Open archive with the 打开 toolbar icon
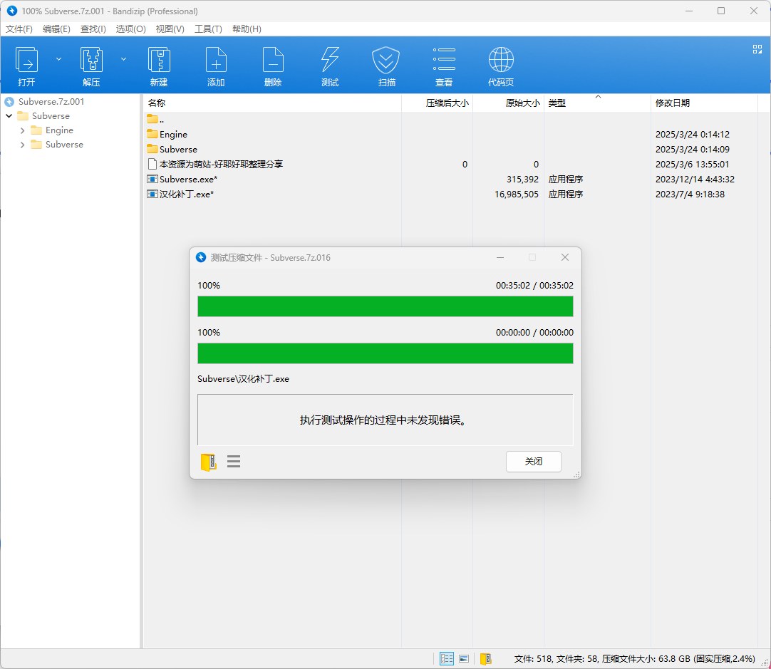 pos(26,66)
